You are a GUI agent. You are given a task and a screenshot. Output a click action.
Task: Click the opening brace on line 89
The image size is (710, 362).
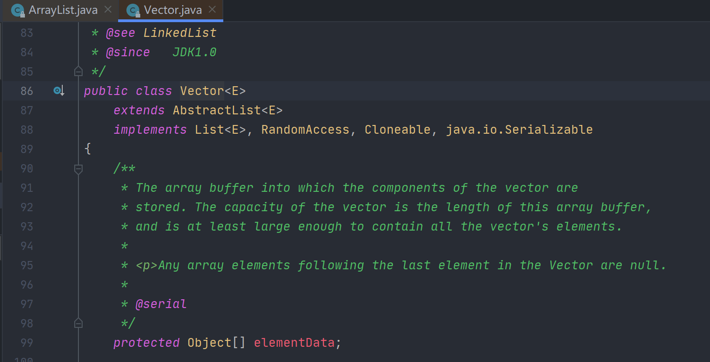[x=88, y=149]
